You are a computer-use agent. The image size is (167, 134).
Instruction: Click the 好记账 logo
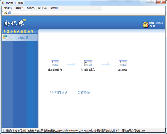point(15,23)
